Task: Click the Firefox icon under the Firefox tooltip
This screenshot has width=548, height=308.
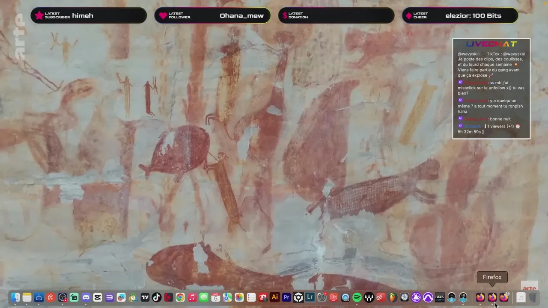Action: (492, 297)
